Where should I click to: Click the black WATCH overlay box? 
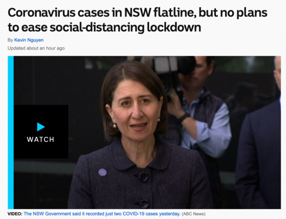coord(41,132)
